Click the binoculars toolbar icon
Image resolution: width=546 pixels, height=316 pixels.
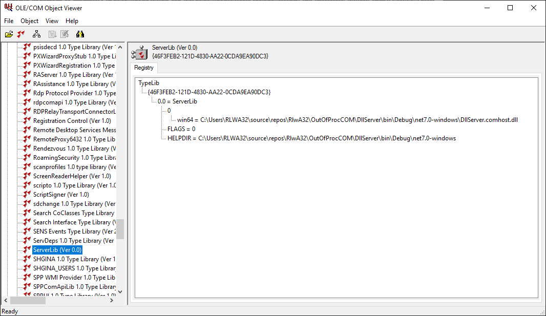tap(80, 34)
